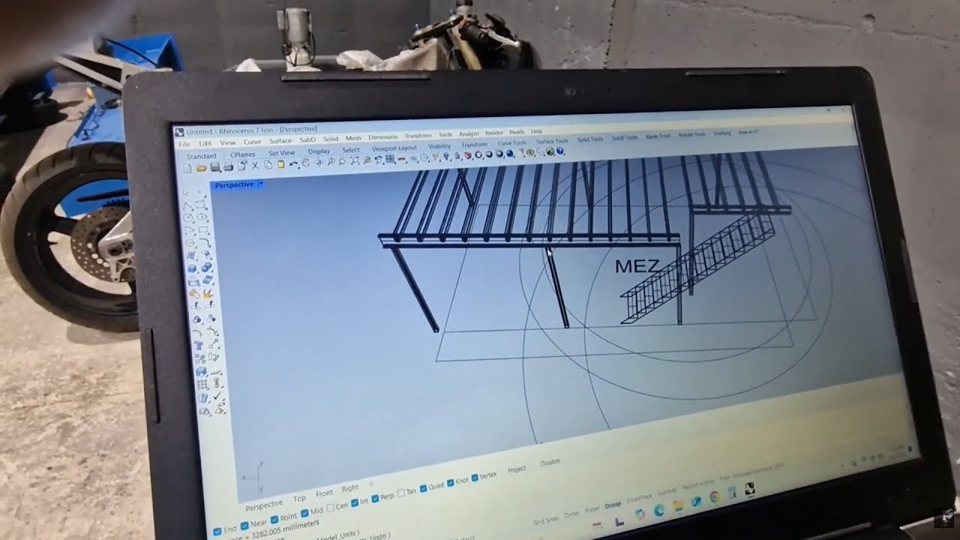Image resolution: width=960 pixels, height=540 pixels.
Task: Open the Solid menu
Action: [331, 139]
